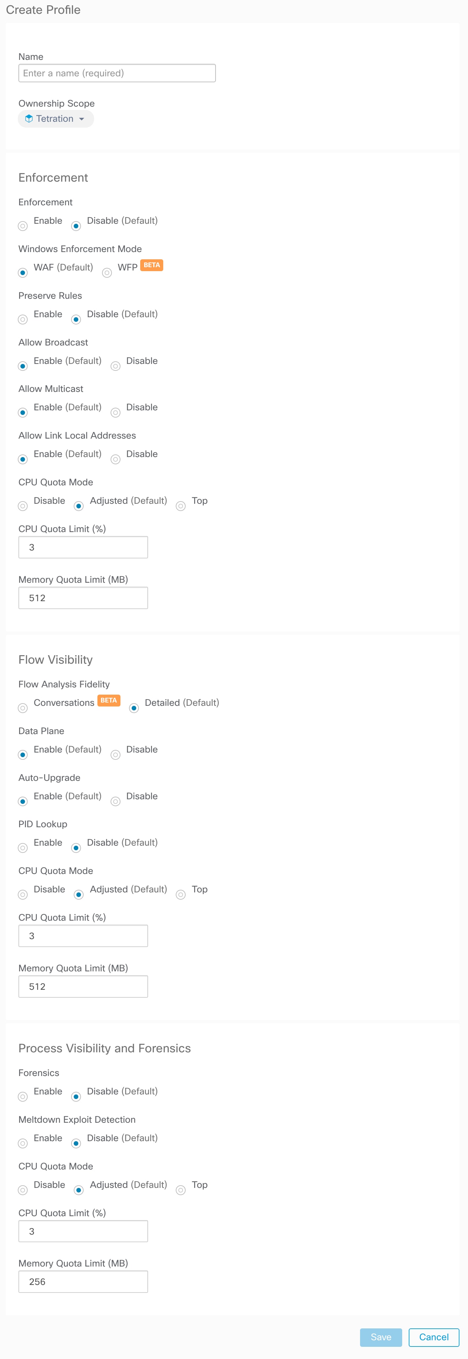Select the WFP Windows Enforcement Mode
468x1359 pixels.
point(107,273)
